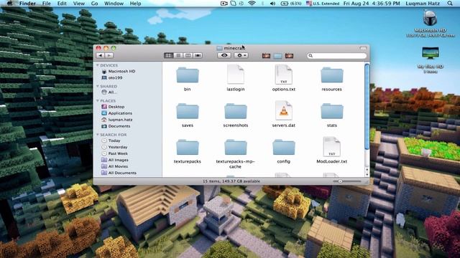Open the Finder menu
Image resolution: width=460 pixels, height=258 pixels.
27,4
